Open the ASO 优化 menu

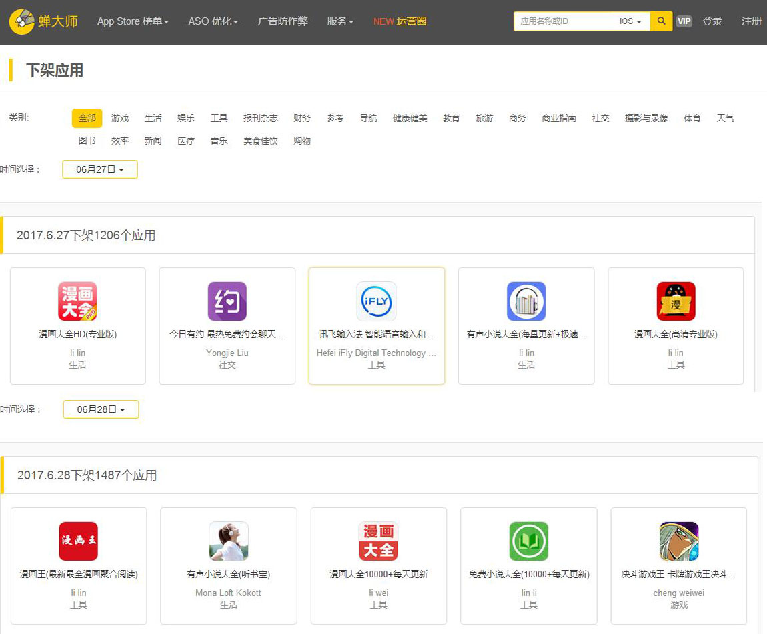pos(213,21)
